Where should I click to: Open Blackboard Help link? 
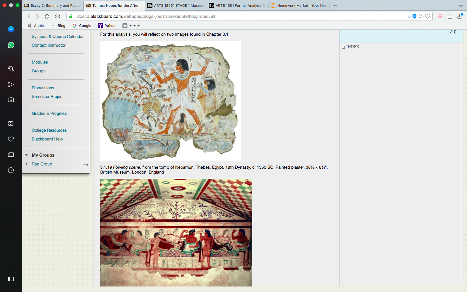47,139
